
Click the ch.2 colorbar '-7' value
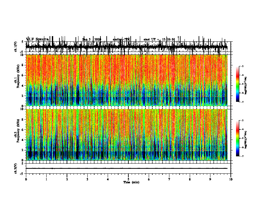click(x=242, y=156)
